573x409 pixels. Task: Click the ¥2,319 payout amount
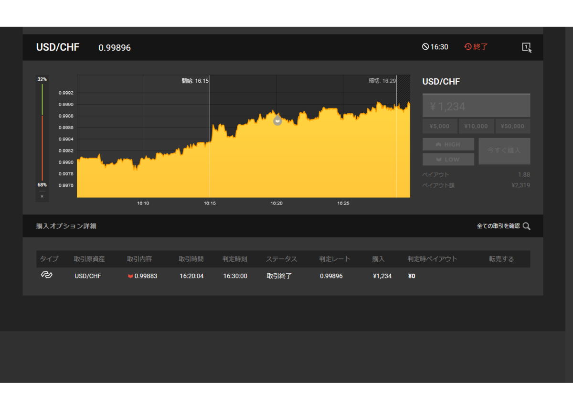520,185
